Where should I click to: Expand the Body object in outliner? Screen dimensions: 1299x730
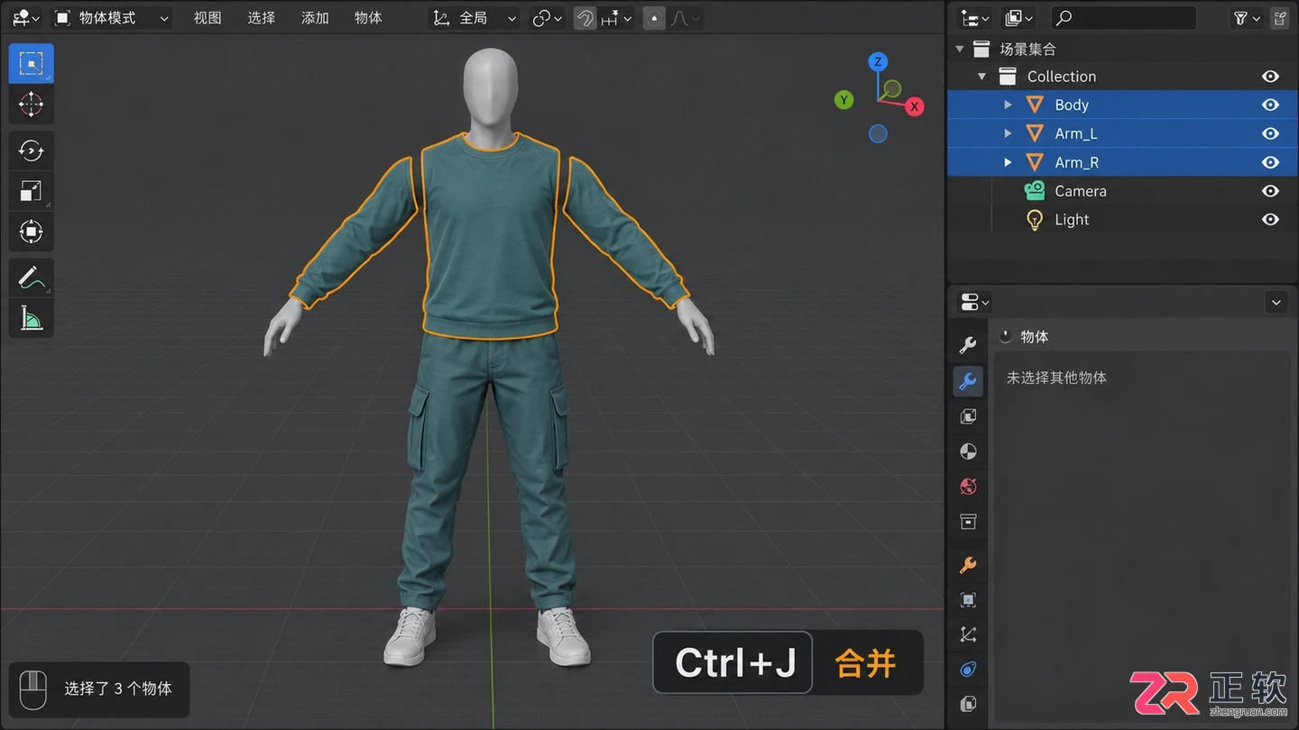click(x=1008, y=105)
